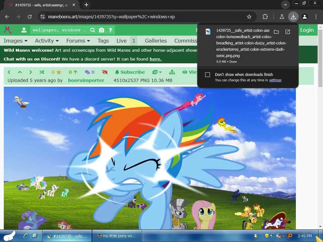The image size is (323, 242).
Task: Run search with the magnifier icon
Action: [93, 30]
